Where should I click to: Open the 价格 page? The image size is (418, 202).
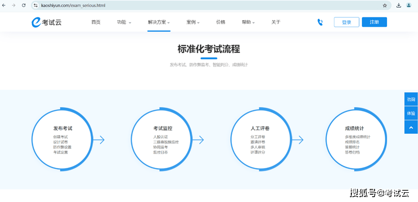(220, 22)
